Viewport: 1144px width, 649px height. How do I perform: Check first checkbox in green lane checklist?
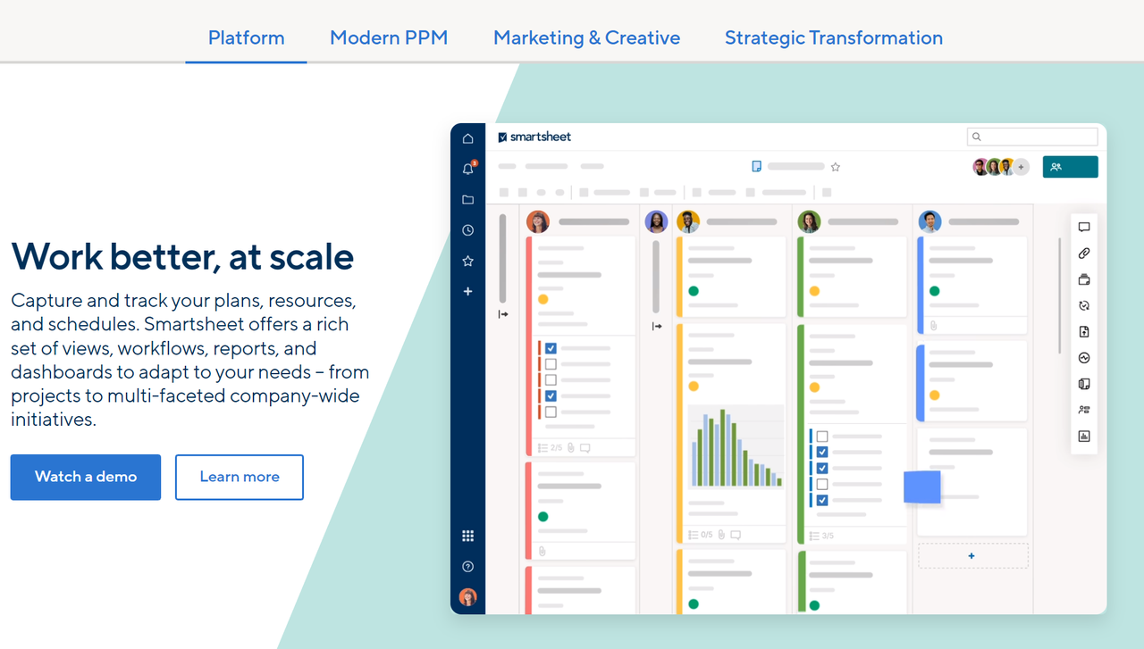coord(822,437)
